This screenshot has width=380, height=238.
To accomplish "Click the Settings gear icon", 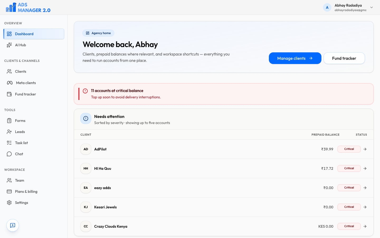I will click(9, 203).
